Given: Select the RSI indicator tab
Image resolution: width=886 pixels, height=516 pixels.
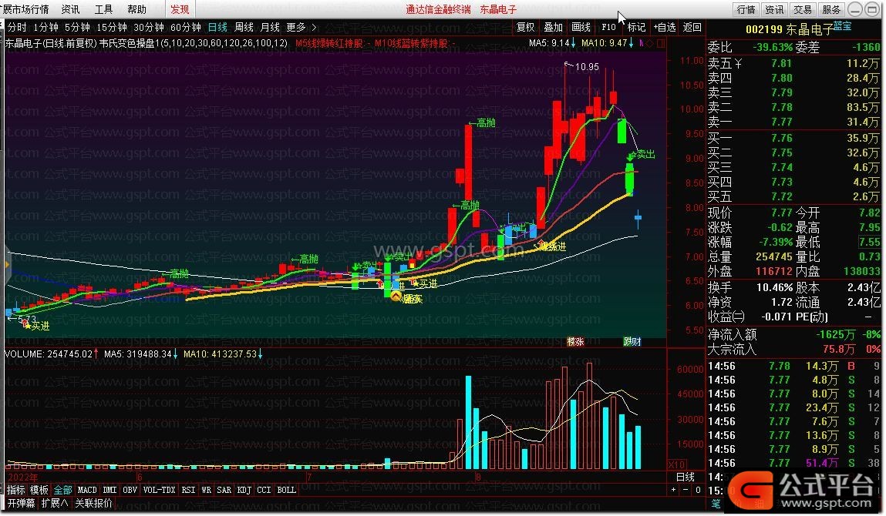Looking at the screenshot, I should pyautogui.click(x=188, y=490).
